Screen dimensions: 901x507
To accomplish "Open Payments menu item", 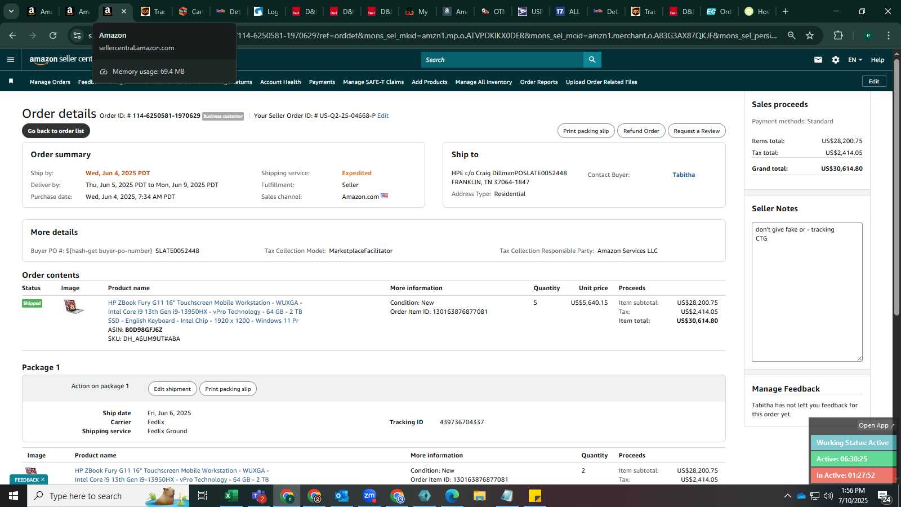I will [x=322, y=82].
